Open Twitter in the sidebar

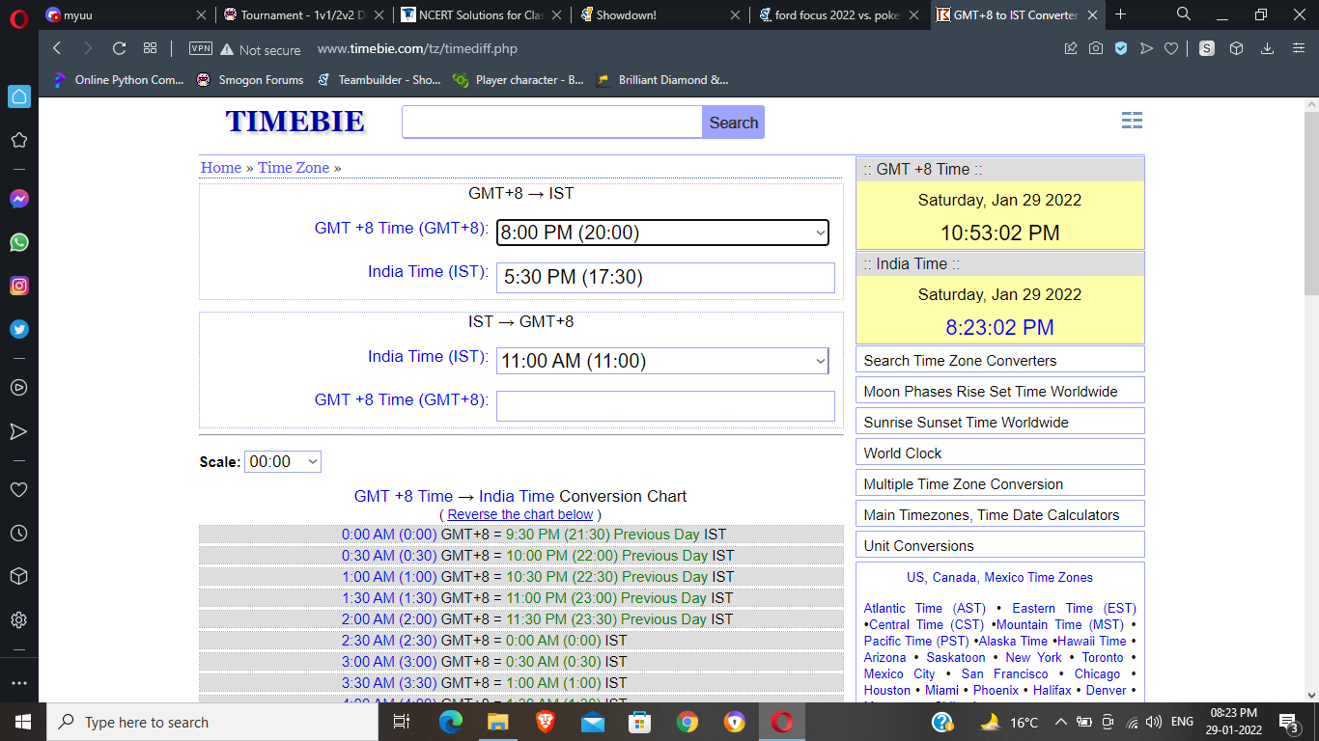click(x=19, y=329)
